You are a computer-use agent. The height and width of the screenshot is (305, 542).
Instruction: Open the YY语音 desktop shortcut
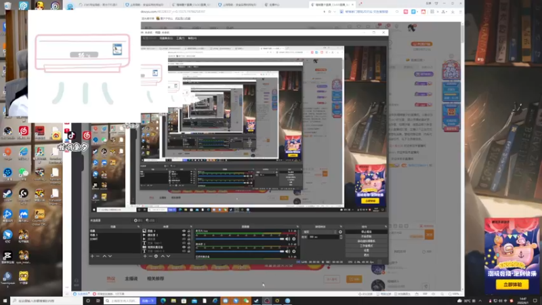24,277
